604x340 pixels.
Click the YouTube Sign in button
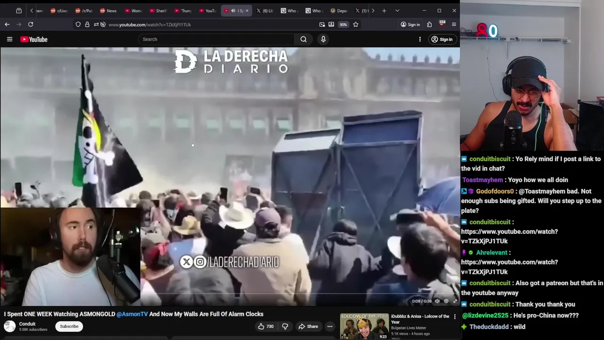point(442,39)
